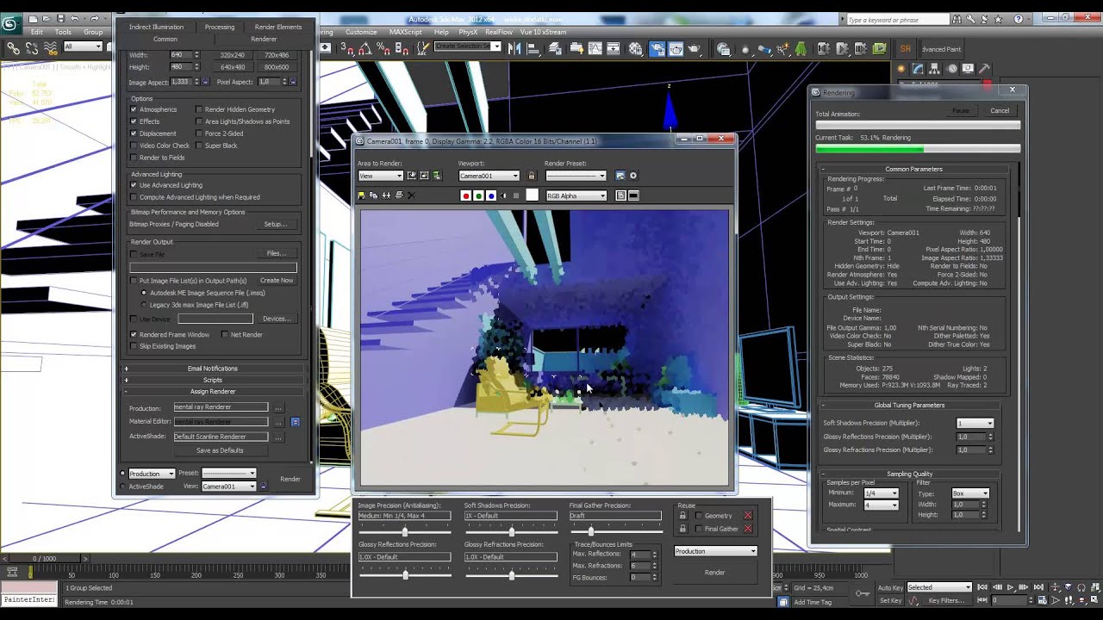This screenshot has height=620, width=1103.
Task: Click the Rendered Frame Window toolbar icon
Action: [676, 49]
